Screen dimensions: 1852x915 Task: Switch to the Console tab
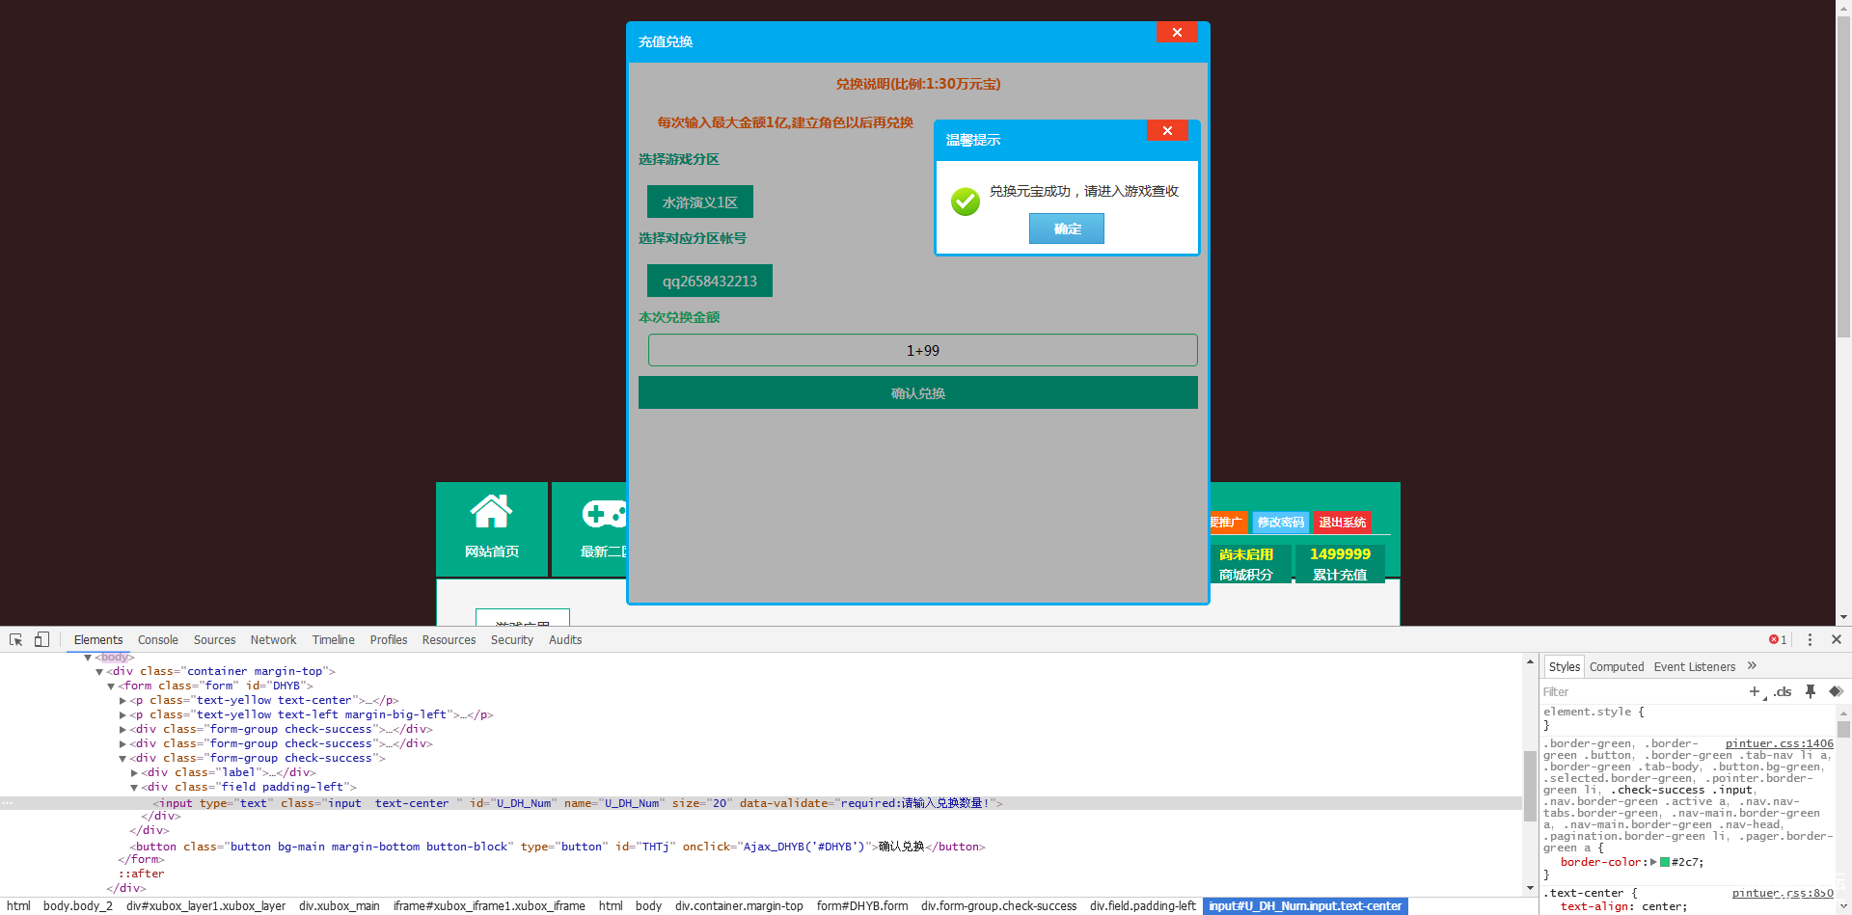[x=158, y=639]
